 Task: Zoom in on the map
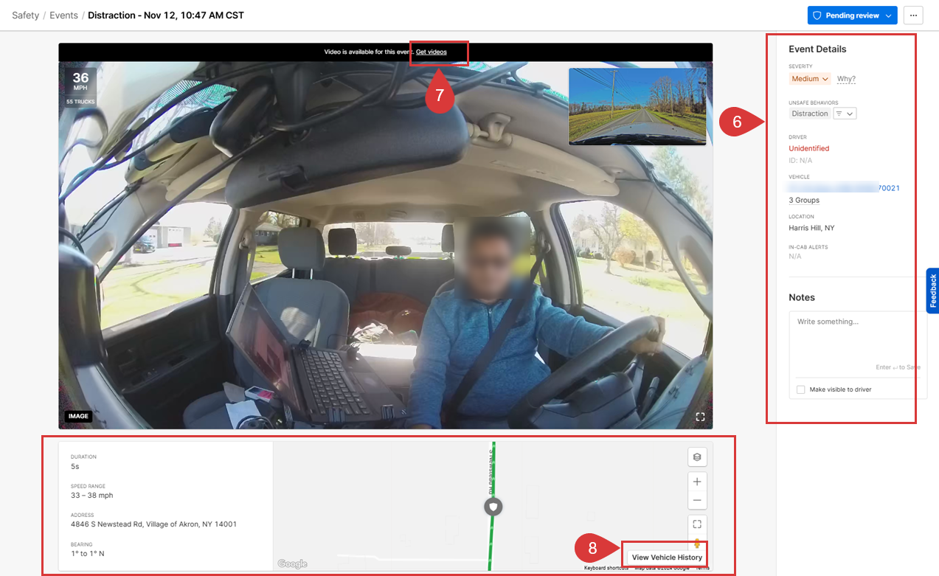pyautogui.click(x=697, y=482)
